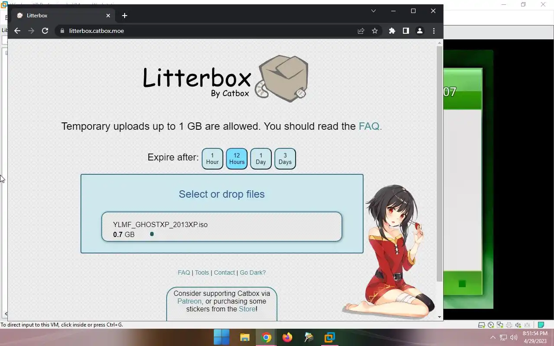Screen dimensions: 554x346
Task: Open the FAQ link in the footer
Action: (x=184, y=272)
